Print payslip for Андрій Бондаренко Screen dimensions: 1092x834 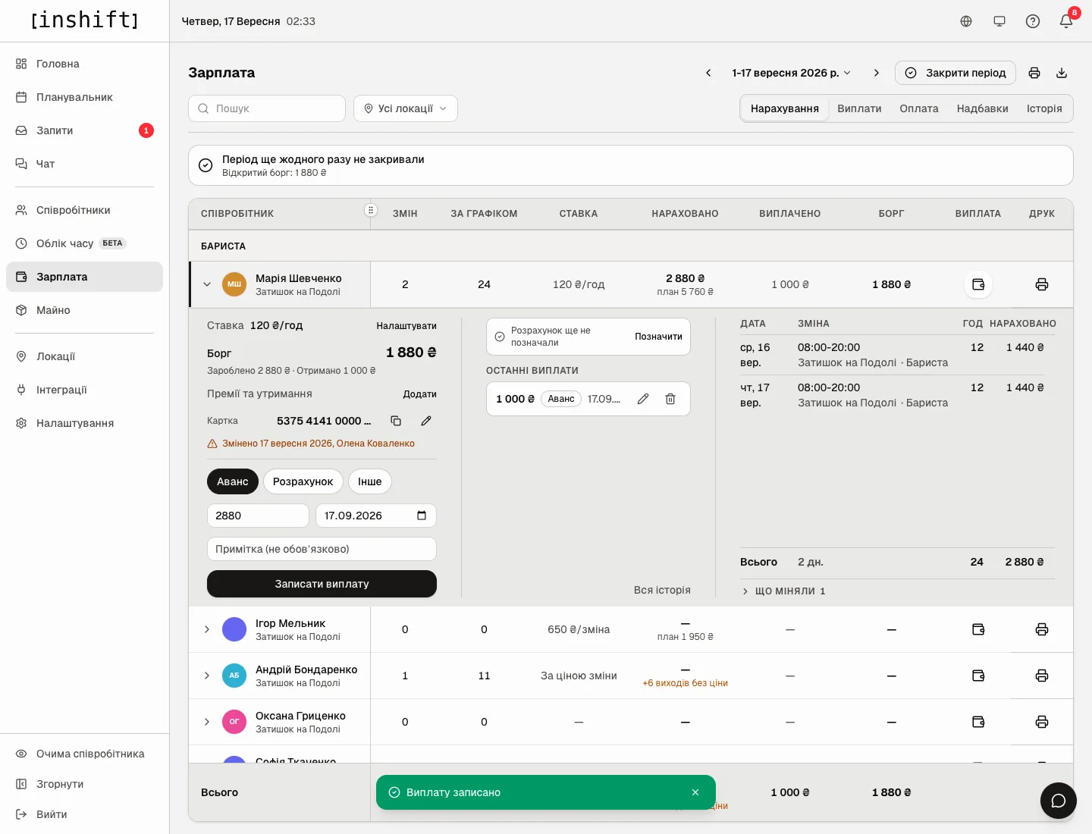[1042, 676]
